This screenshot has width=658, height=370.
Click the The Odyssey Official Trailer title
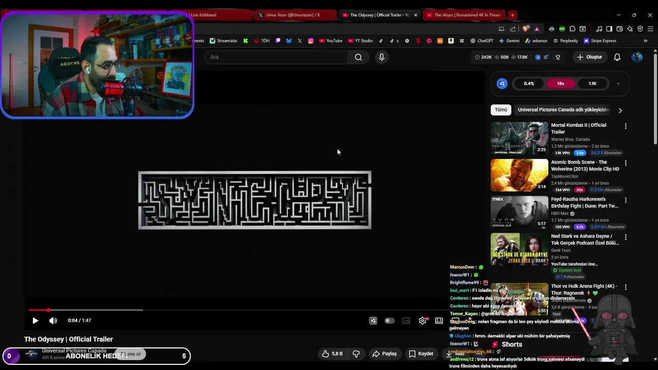[x=68, y=339]
